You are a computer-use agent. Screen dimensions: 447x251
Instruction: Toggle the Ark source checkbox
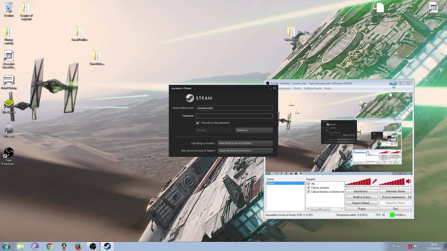click(x=308, y=184)
